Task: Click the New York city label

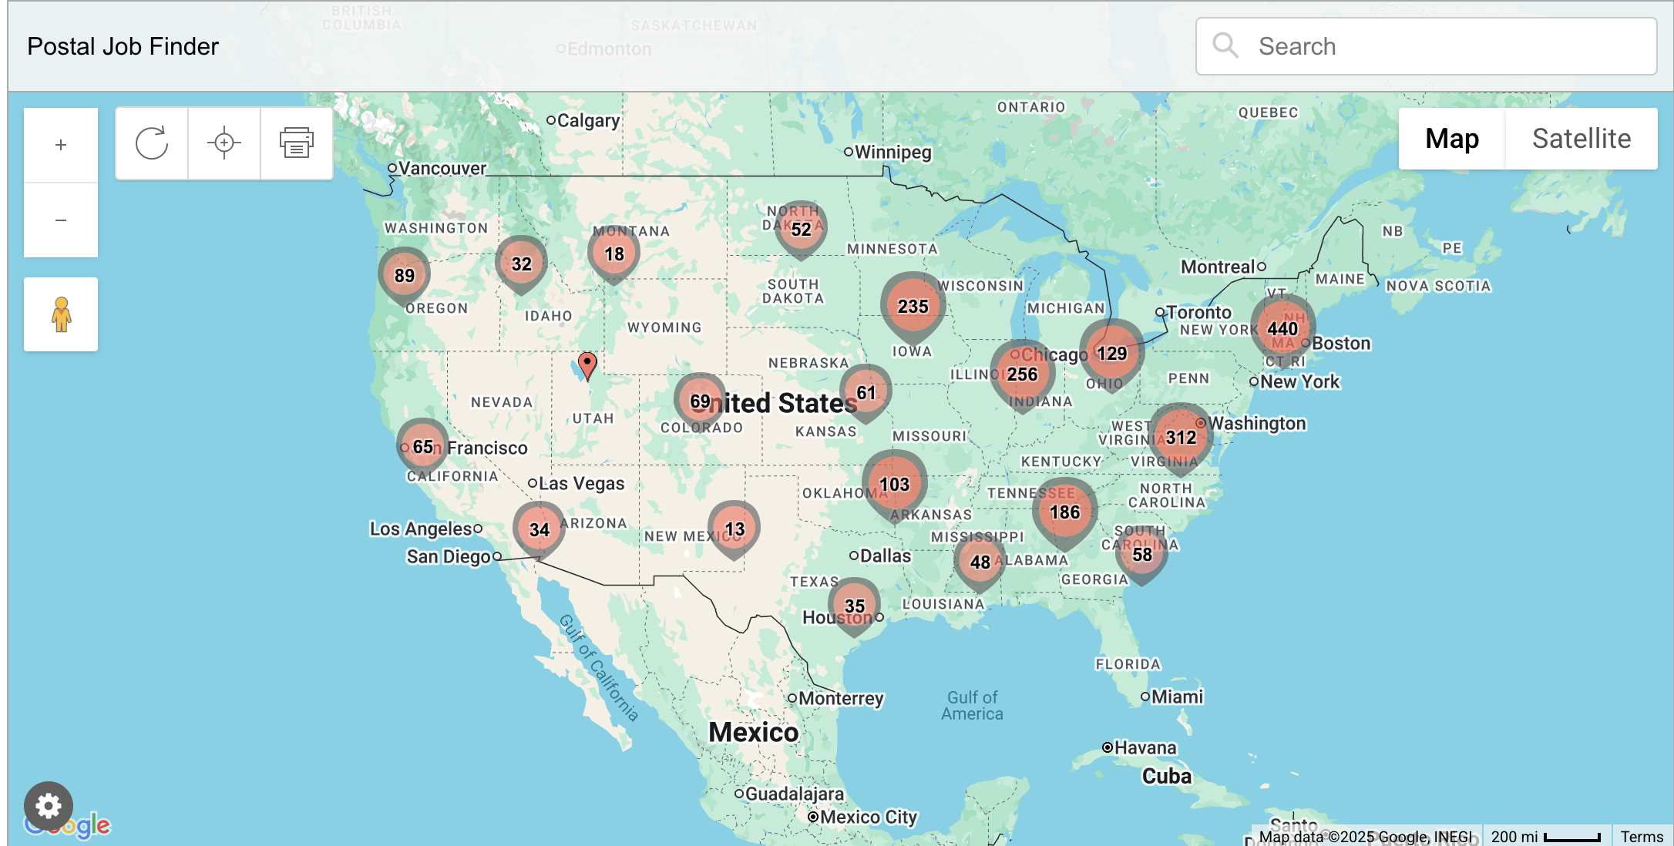Action: pyautogui.click(x=1299, y=381)
